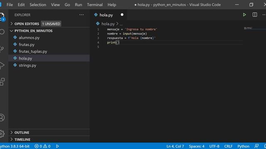
Task: Open the View menu
Action: coord(55,5)
